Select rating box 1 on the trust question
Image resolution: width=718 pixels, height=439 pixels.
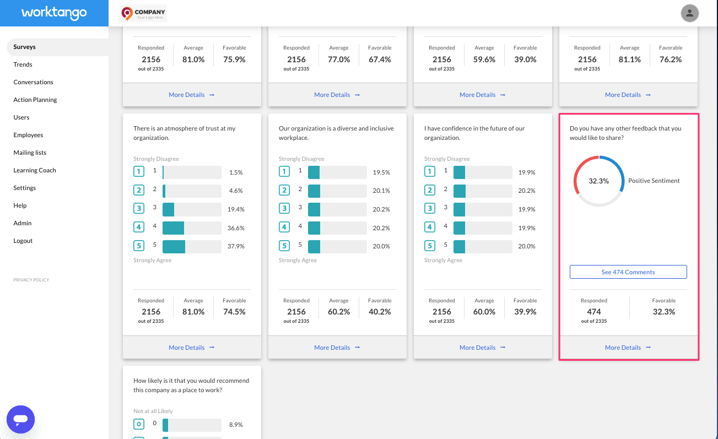click(138, 171)
